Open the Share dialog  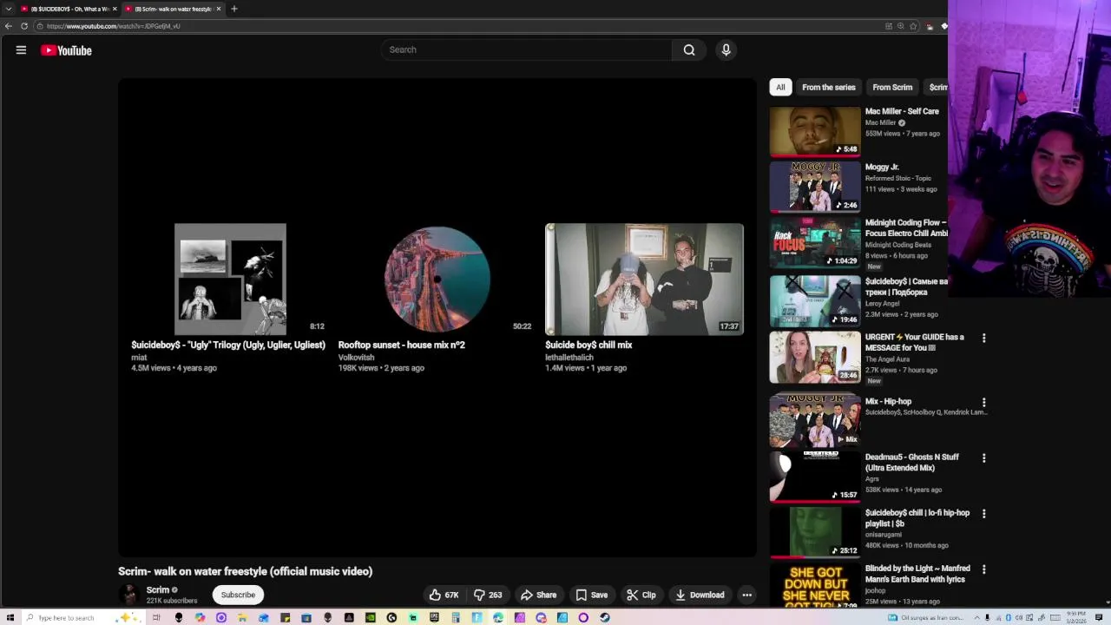point(538,595)
